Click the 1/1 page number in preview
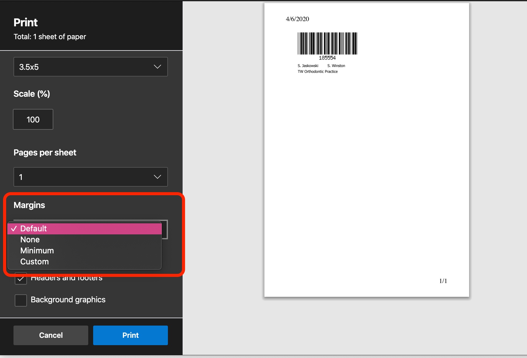The image size is (527, 358). (x=443, y=281)
